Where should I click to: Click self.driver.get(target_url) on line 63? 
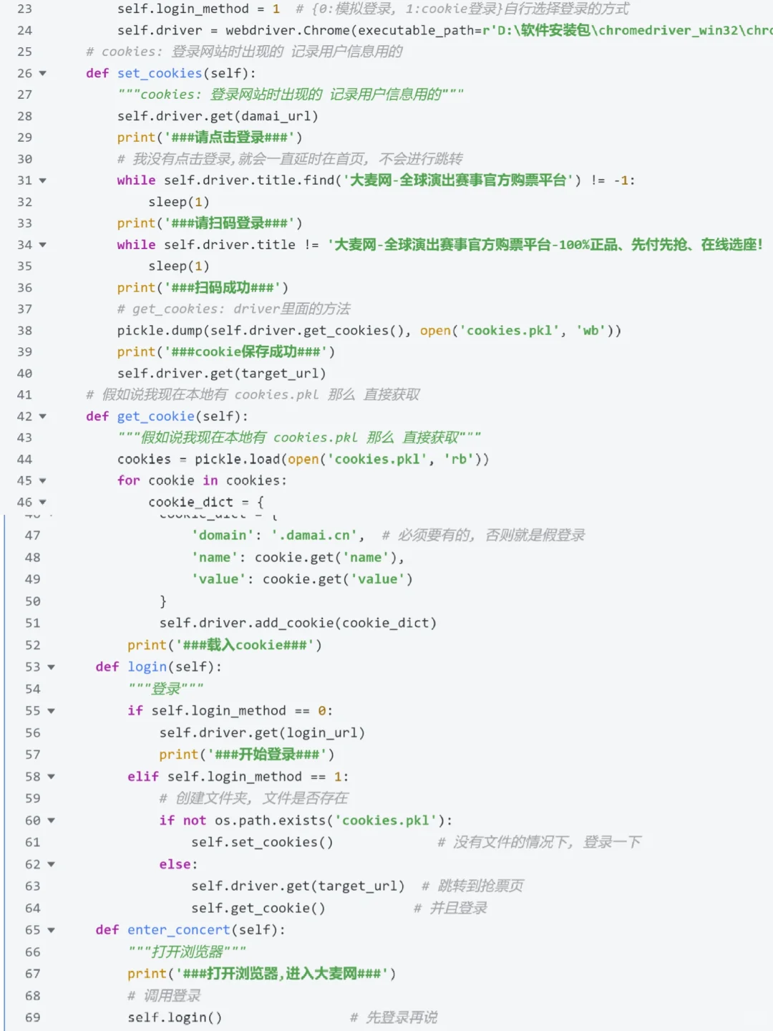298,886
